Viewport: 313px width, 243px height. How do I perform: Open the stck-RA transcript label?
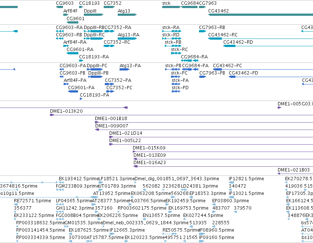(171, 28)
